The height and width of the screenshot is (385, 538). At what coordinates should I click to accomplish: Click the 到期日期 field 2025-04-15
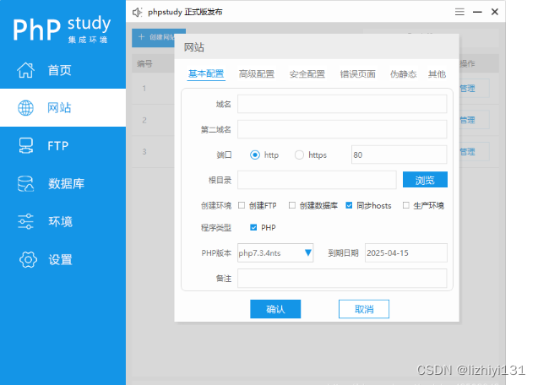click(x=406, y=253)
